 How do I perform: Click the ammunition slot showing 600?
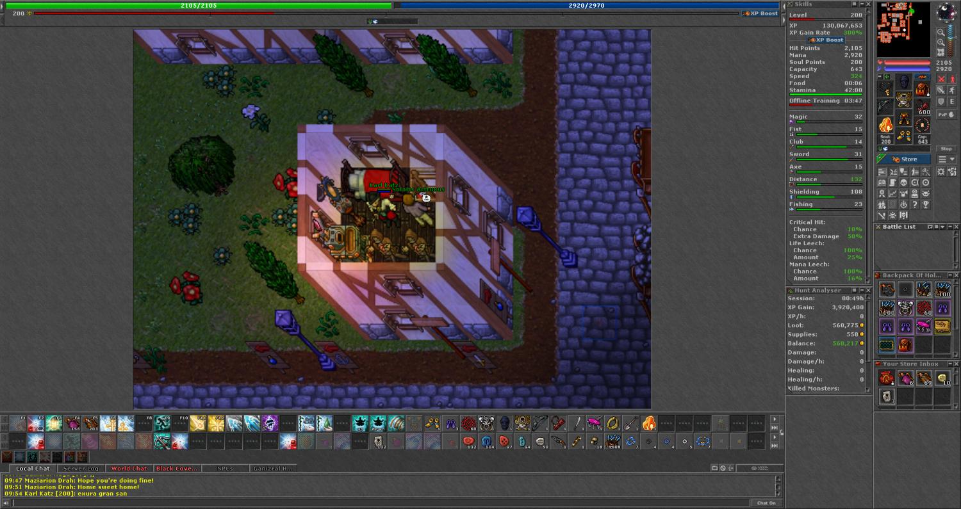[x=923, y=106]
